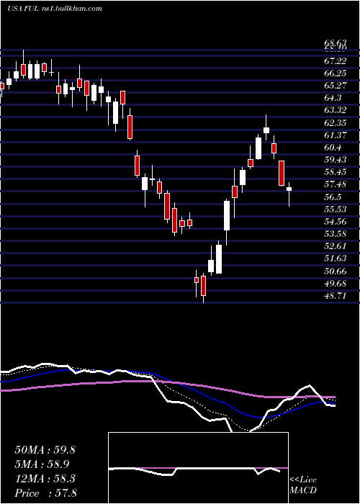The image size is (360, 504).
Task: Click the 65.27 price axis label
Action: tap(336, 86)
